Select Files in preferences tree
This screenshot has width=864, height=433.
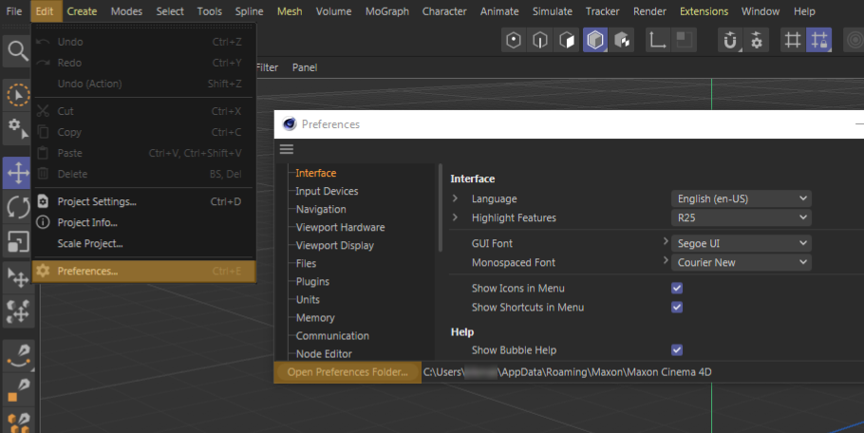click(307, 263)
